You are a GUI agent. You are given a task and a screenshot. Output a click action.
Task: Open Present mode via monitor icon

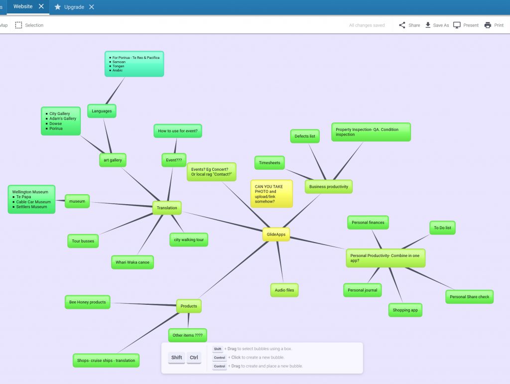click(x=457, y=25)
